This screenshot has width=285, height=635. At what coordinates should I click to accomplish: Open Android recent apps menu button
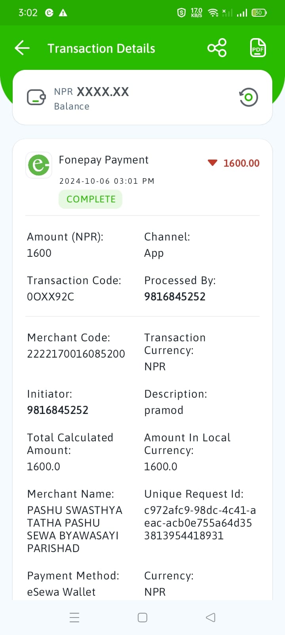point(74,618)
